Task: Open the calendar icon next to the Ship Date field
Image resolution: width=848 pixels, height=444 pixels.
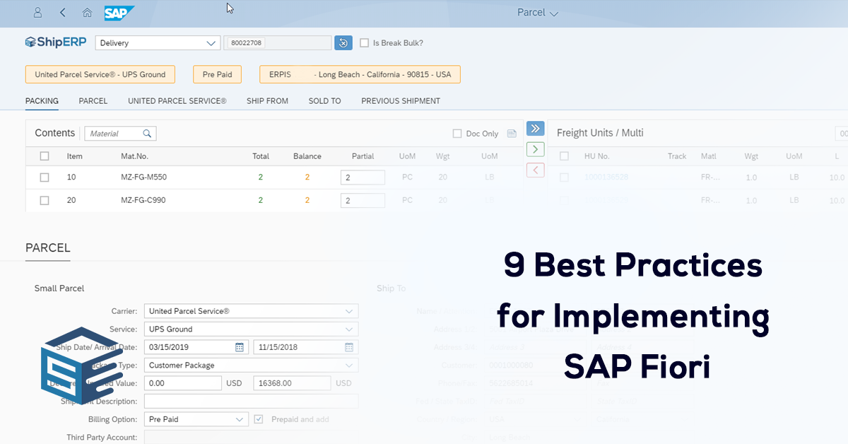Action: pos(240,346)
